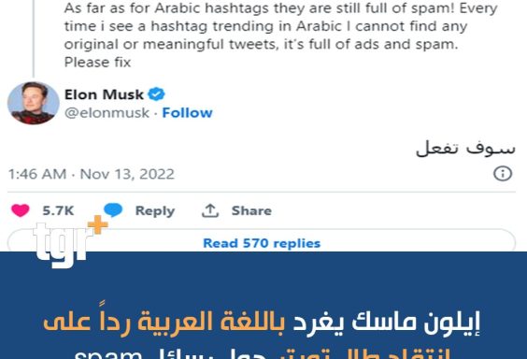Follow the @elonmusk account

[187, 113]
